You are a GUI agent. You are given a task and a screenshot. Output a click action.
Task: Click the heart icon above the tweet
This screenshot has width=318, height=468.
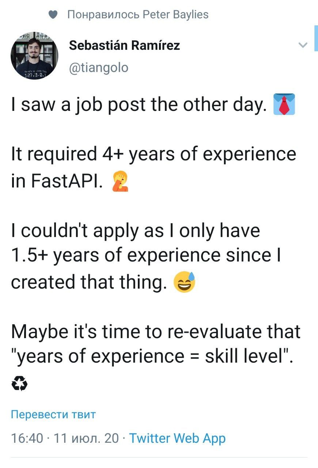click(53, 15)
